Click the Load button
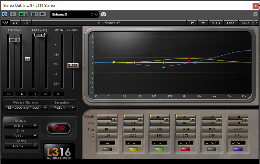Viewport: 260px width, 164px height. pyautogui.click(x=231, y=23)
